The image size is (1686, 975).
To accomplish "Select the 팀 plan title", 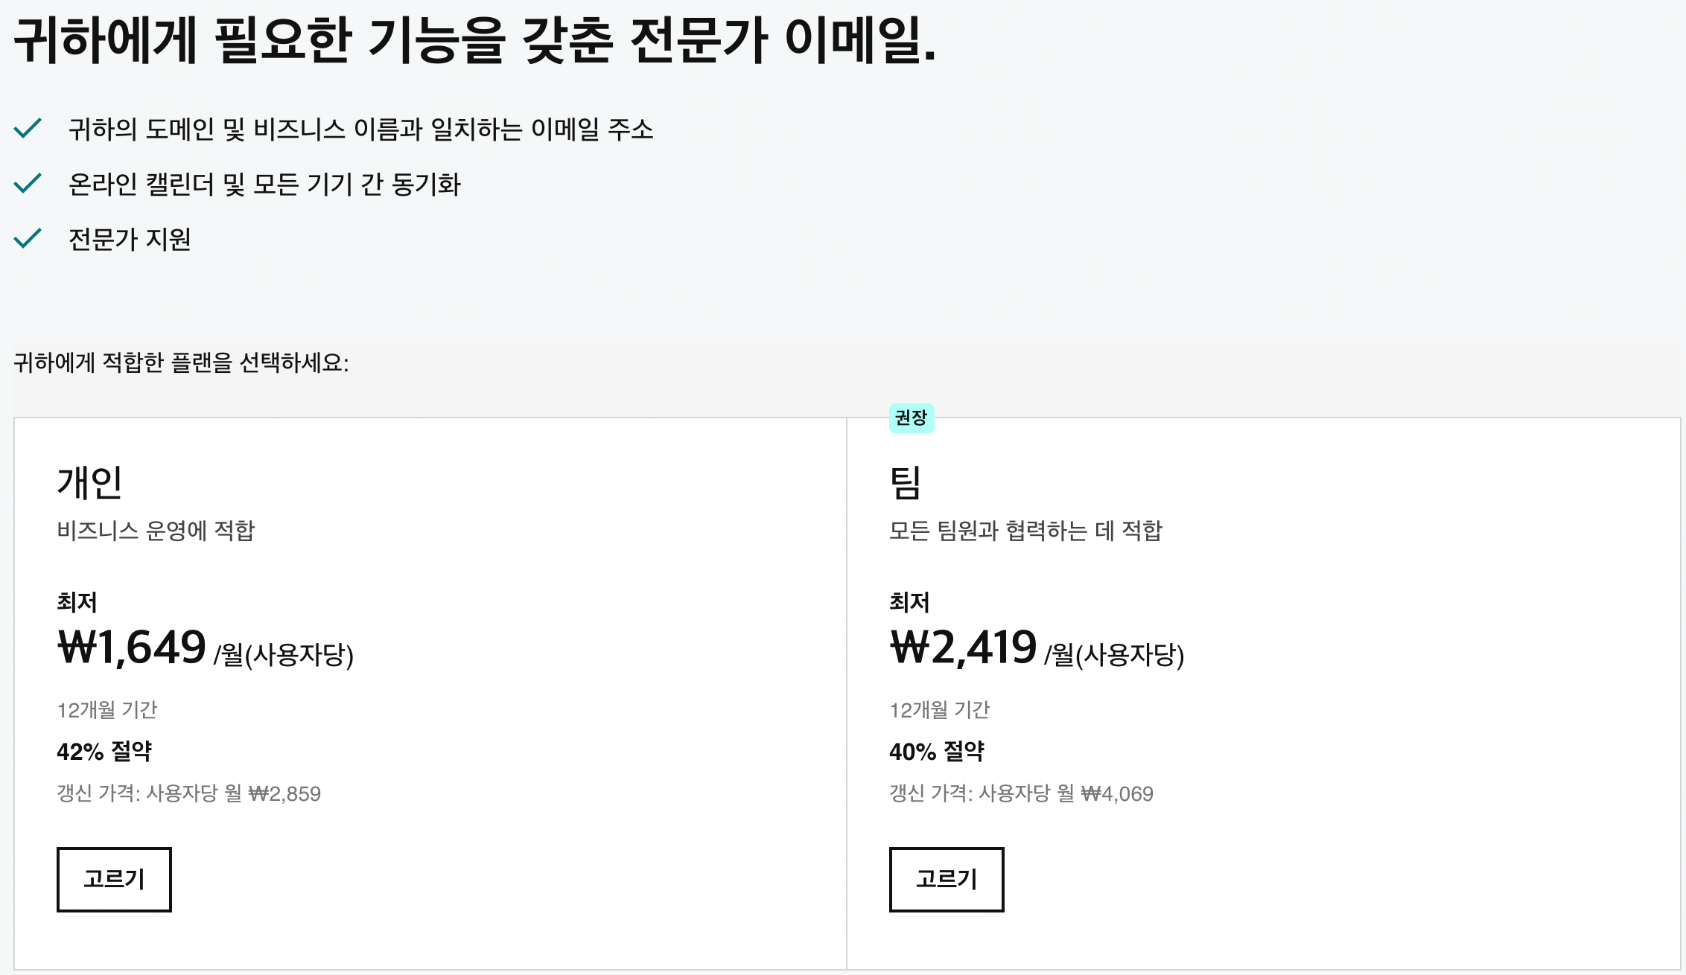I will [x=906, y=482].
